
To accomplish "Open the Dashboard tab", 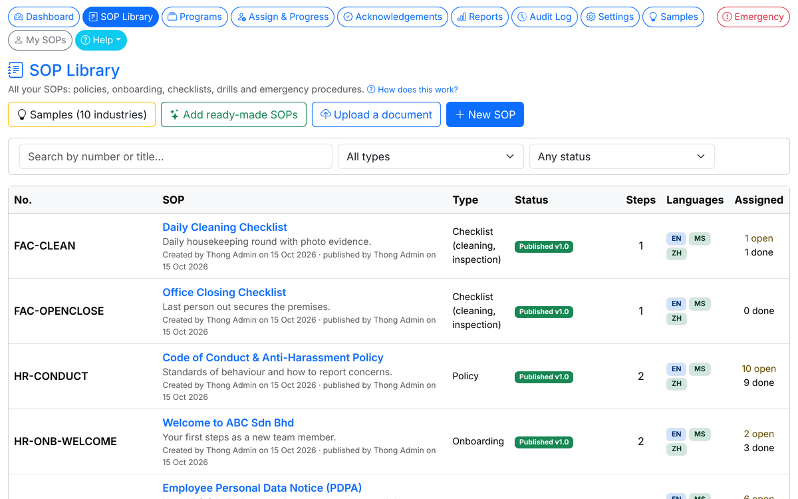I will [x=44, y=17].
